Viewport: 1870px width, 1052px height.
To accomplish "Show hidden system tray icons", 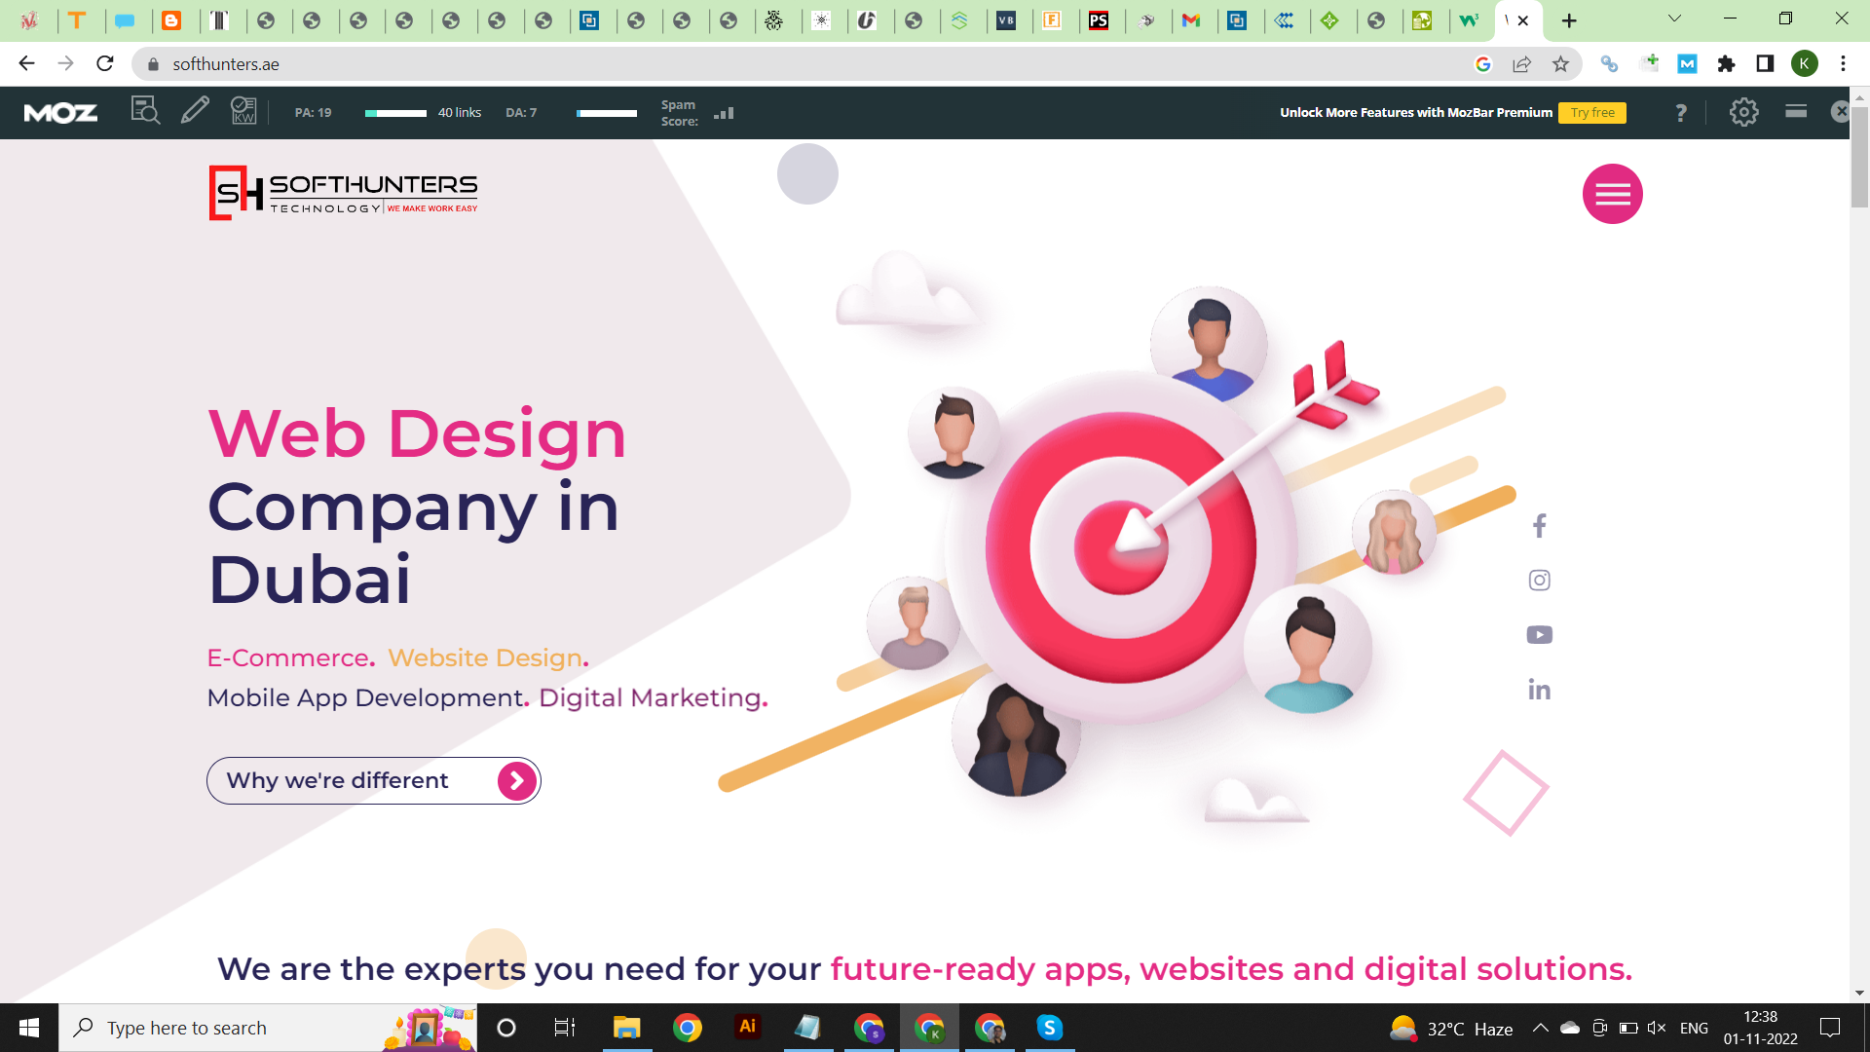I will tap(1541, 1028).
